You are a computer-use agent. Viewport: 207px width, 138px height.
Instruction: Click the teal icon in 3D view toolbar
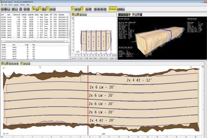[x=122, y=14]
